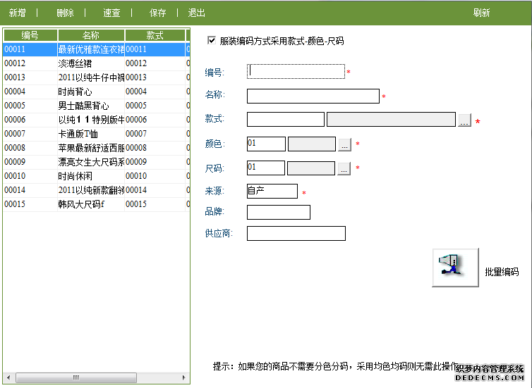Click 退出 to exit

coord(197,13)
